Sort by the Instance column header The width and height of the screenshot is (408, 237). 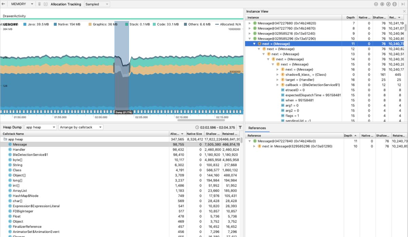coord(294,17)
